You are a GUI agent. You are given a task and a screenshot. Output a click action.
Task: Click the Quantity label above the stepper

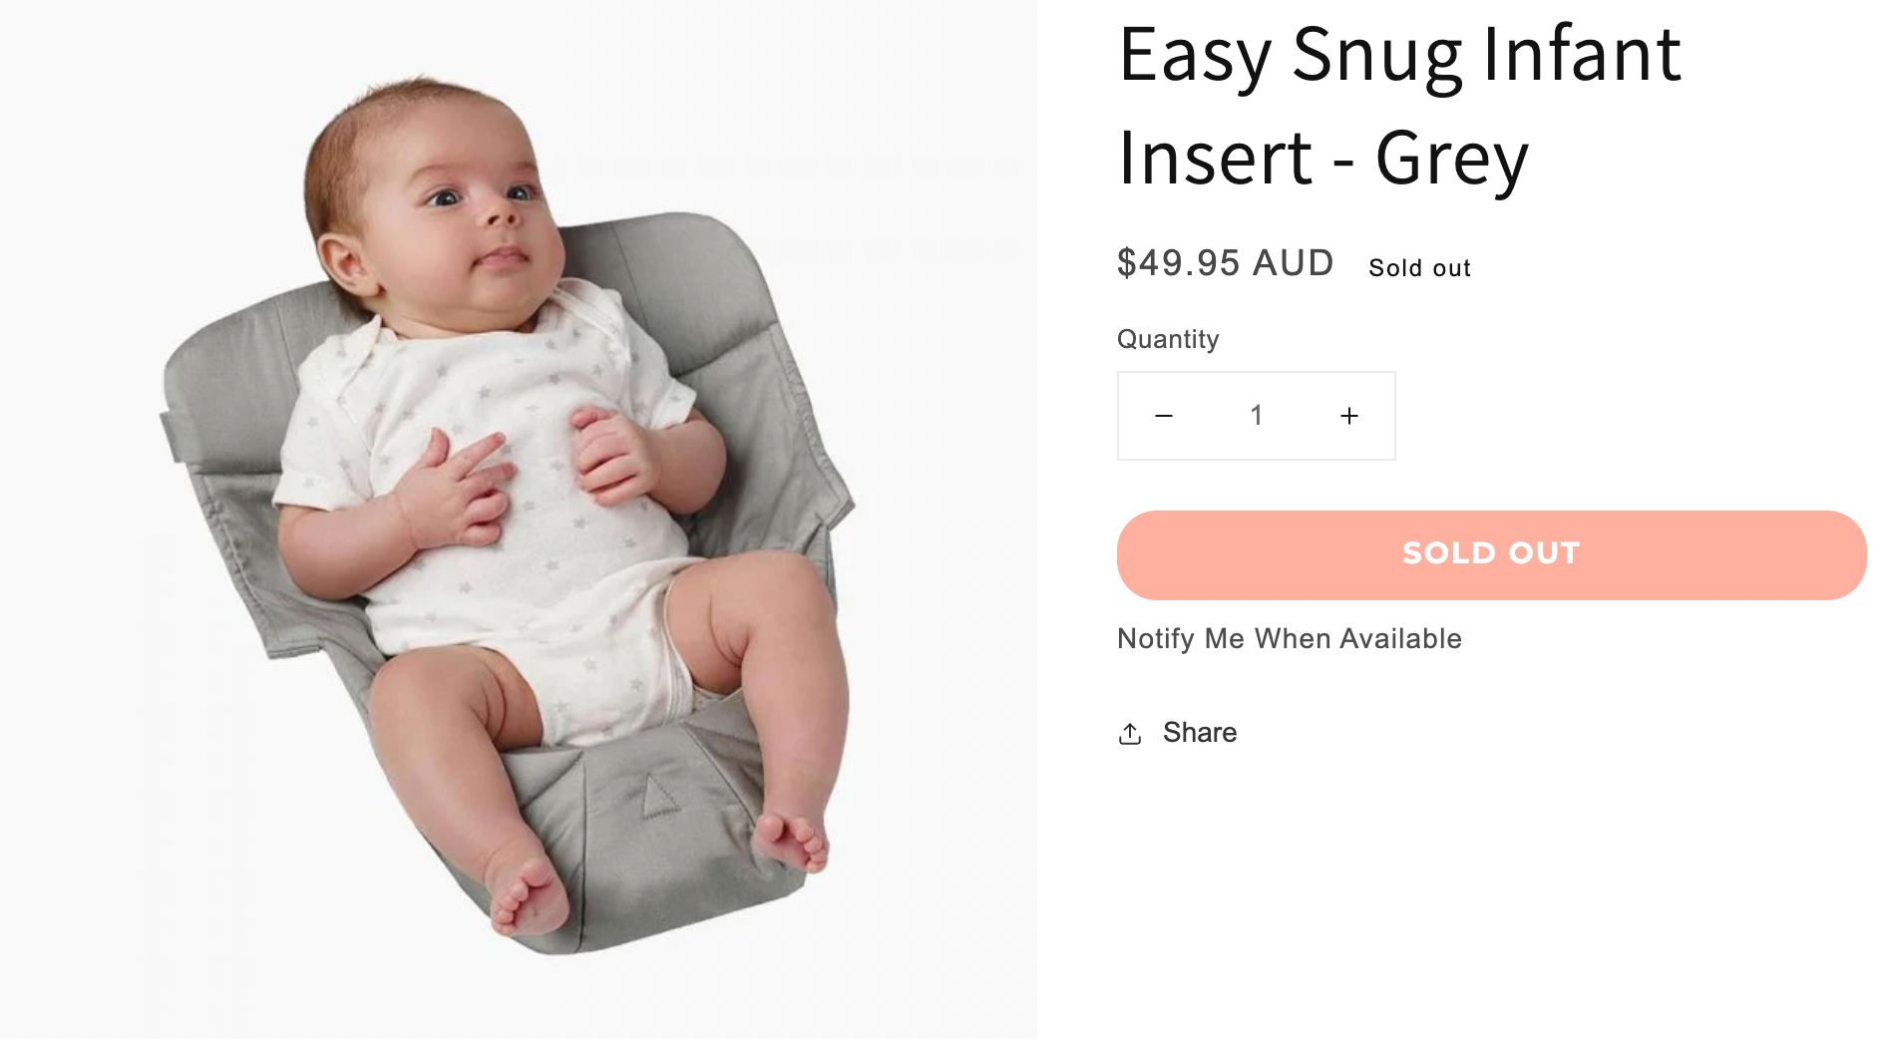pos(1168,339)
